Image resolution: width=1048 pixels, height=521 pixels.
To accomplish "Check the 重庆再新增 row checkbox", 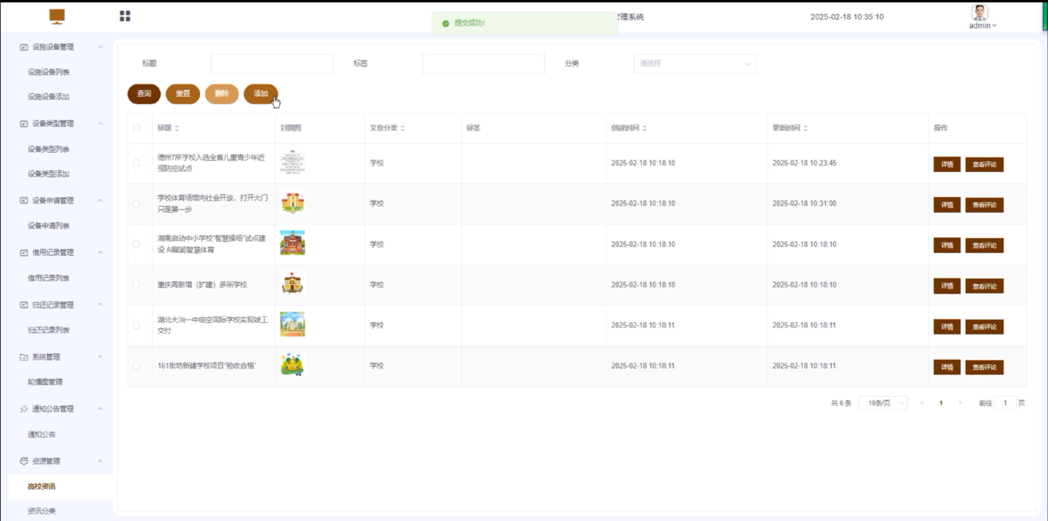I will (136, 285).
